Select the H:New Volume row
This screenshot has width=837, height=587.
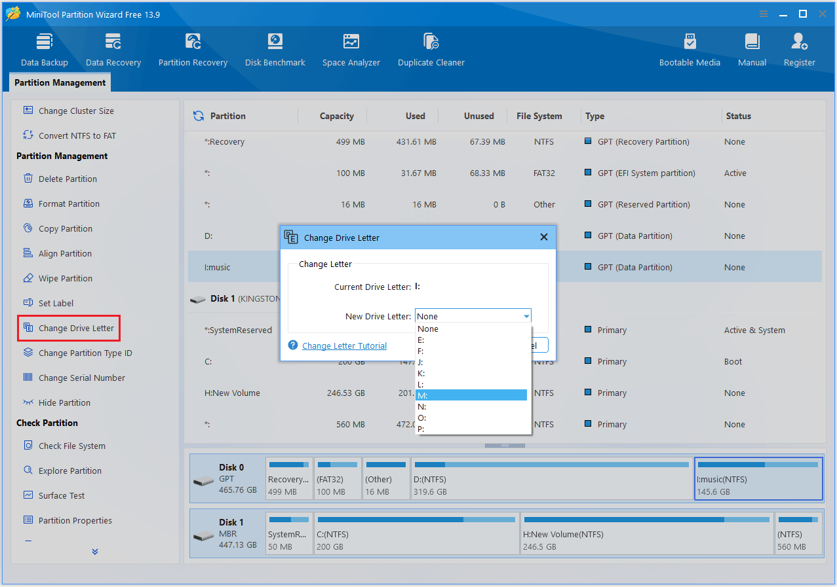[505, 393]
